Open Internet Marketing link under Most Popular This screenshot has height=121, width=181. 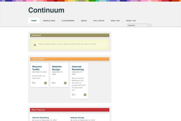click(40, 118)
